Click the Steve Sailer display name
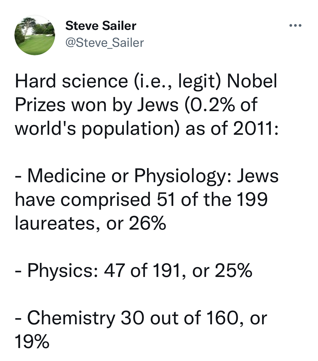318x361 pixels. (101, 26)
